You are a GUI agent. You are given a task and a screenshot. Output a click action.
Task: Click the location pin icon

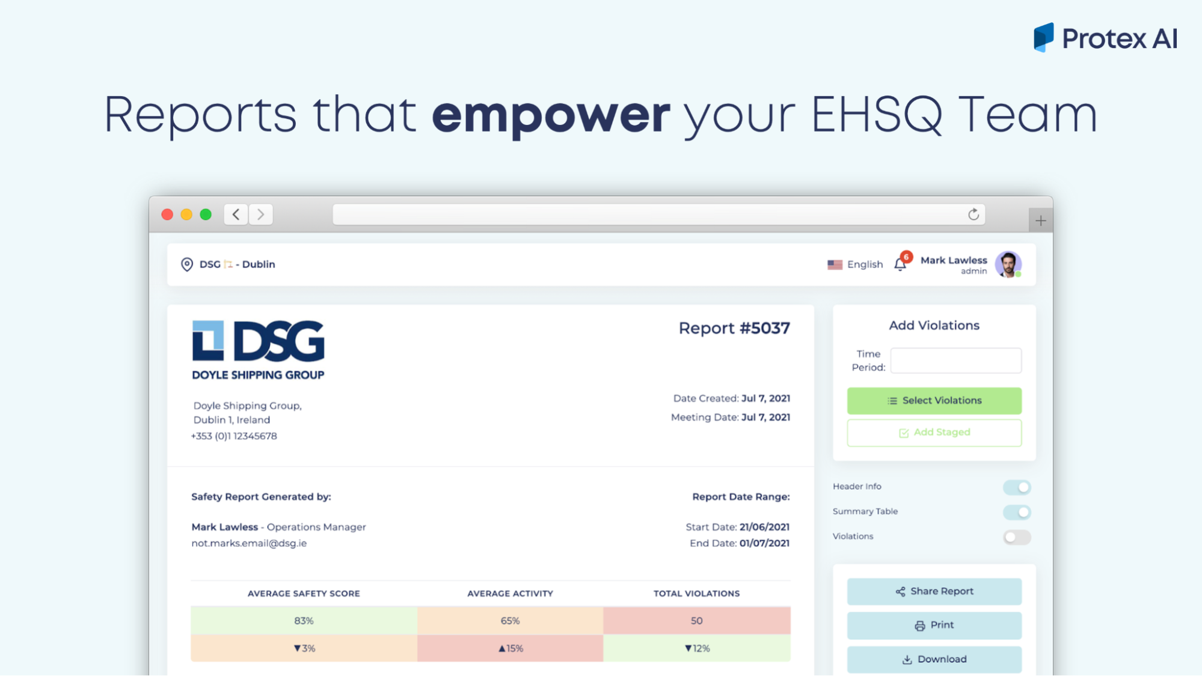[187, 264]
